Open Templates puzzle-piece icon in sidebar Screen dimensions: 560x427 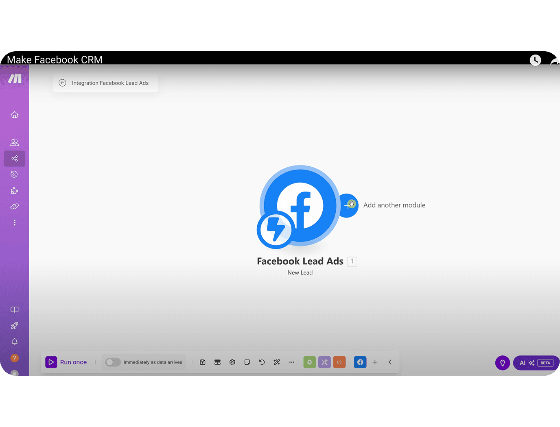click(15, 191)
